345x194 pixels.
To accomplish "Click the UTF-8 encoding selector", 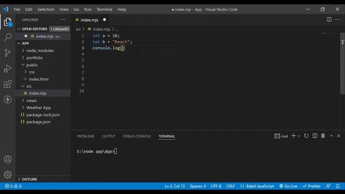I will [216, 186].
